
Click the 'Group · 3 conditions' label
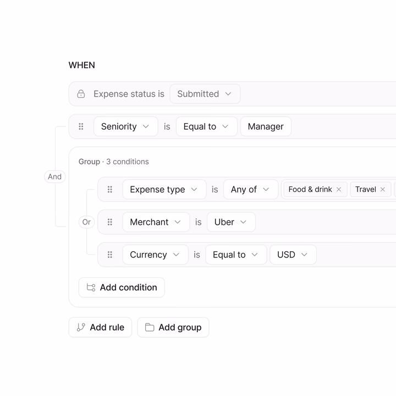pos(114,161)
